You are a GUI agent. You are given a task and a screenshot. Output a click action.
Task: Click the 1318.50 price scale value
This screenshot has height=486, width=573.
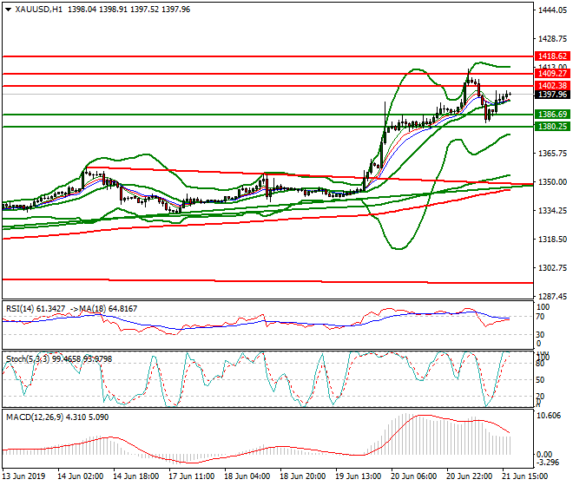click(x=553, y=240)
